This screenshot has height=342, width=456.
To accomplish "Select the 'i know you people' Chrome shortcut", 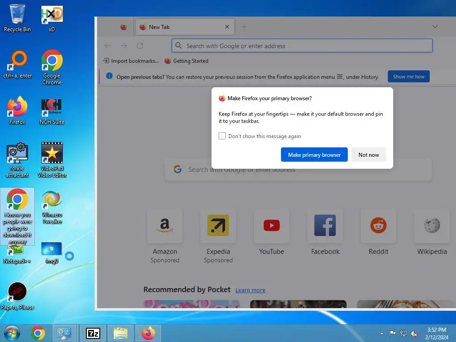I will click(x=17, y=217).
